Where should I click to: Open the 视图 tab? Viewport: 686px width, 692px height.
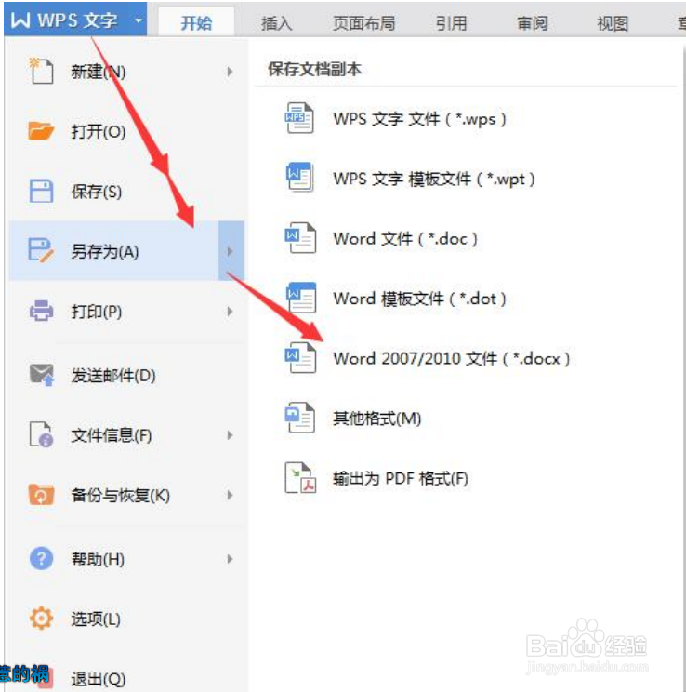click(613, 23)
